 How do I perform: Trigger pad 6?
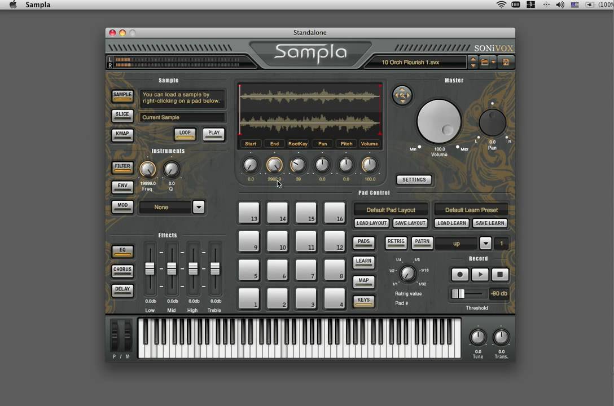tap(277, 270)
